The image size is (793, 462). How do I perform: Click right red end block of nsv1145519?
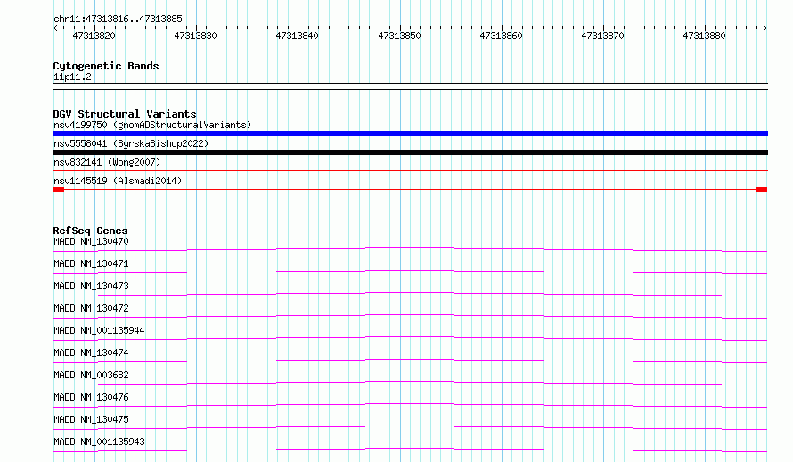click(762, 190)
